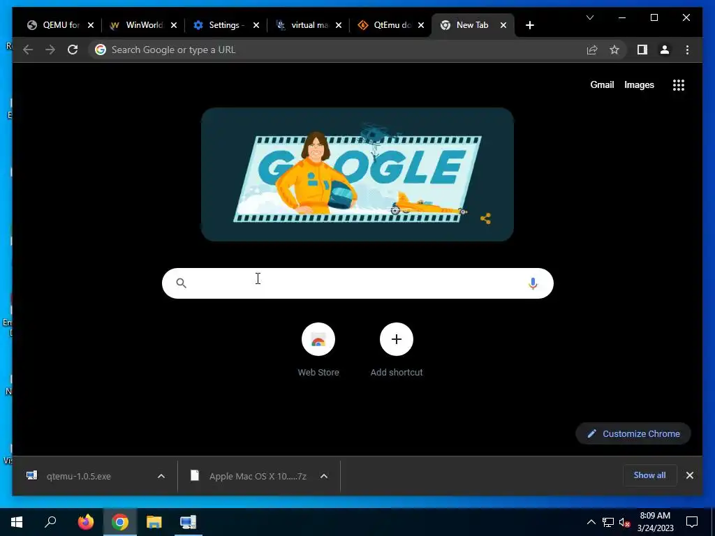Open the Windows Start menu

click(x=17, y=522)
